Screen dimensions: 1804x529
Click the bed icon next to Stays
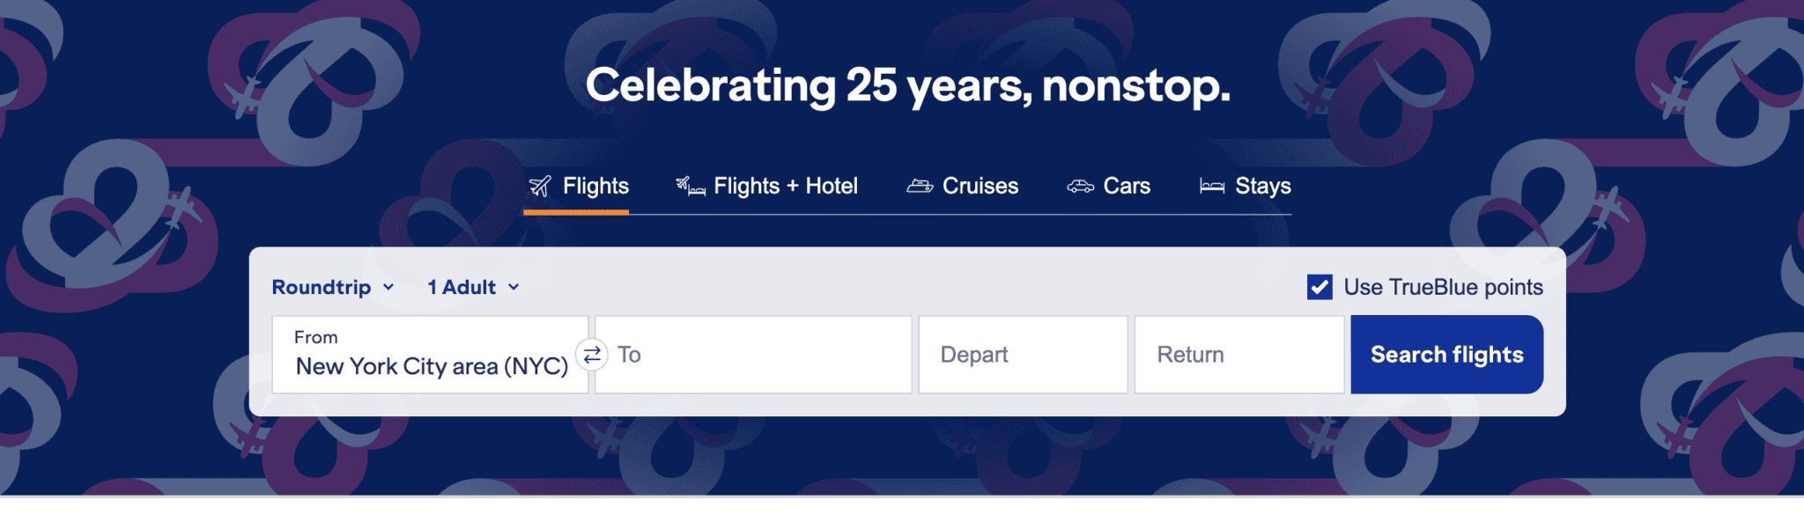point(1213,186)
